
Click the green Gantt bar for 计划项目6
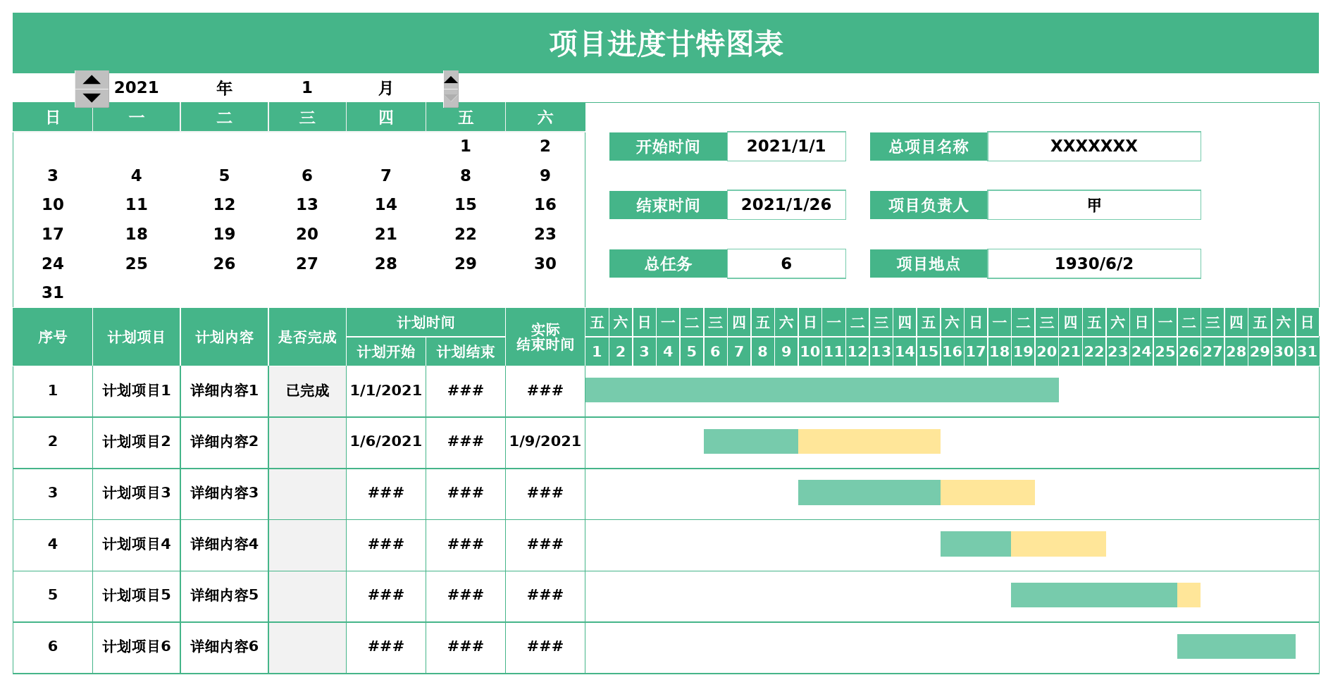[x=1236, y=646]
